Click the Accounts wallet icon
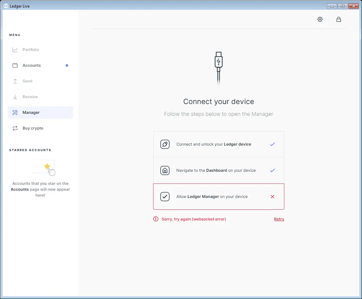The width and height of the screenshot is (362, 299). [x=15, y=65]
